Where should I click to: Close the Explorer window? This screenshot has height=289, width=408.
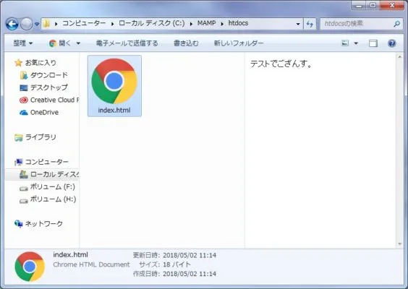[392, 5]
